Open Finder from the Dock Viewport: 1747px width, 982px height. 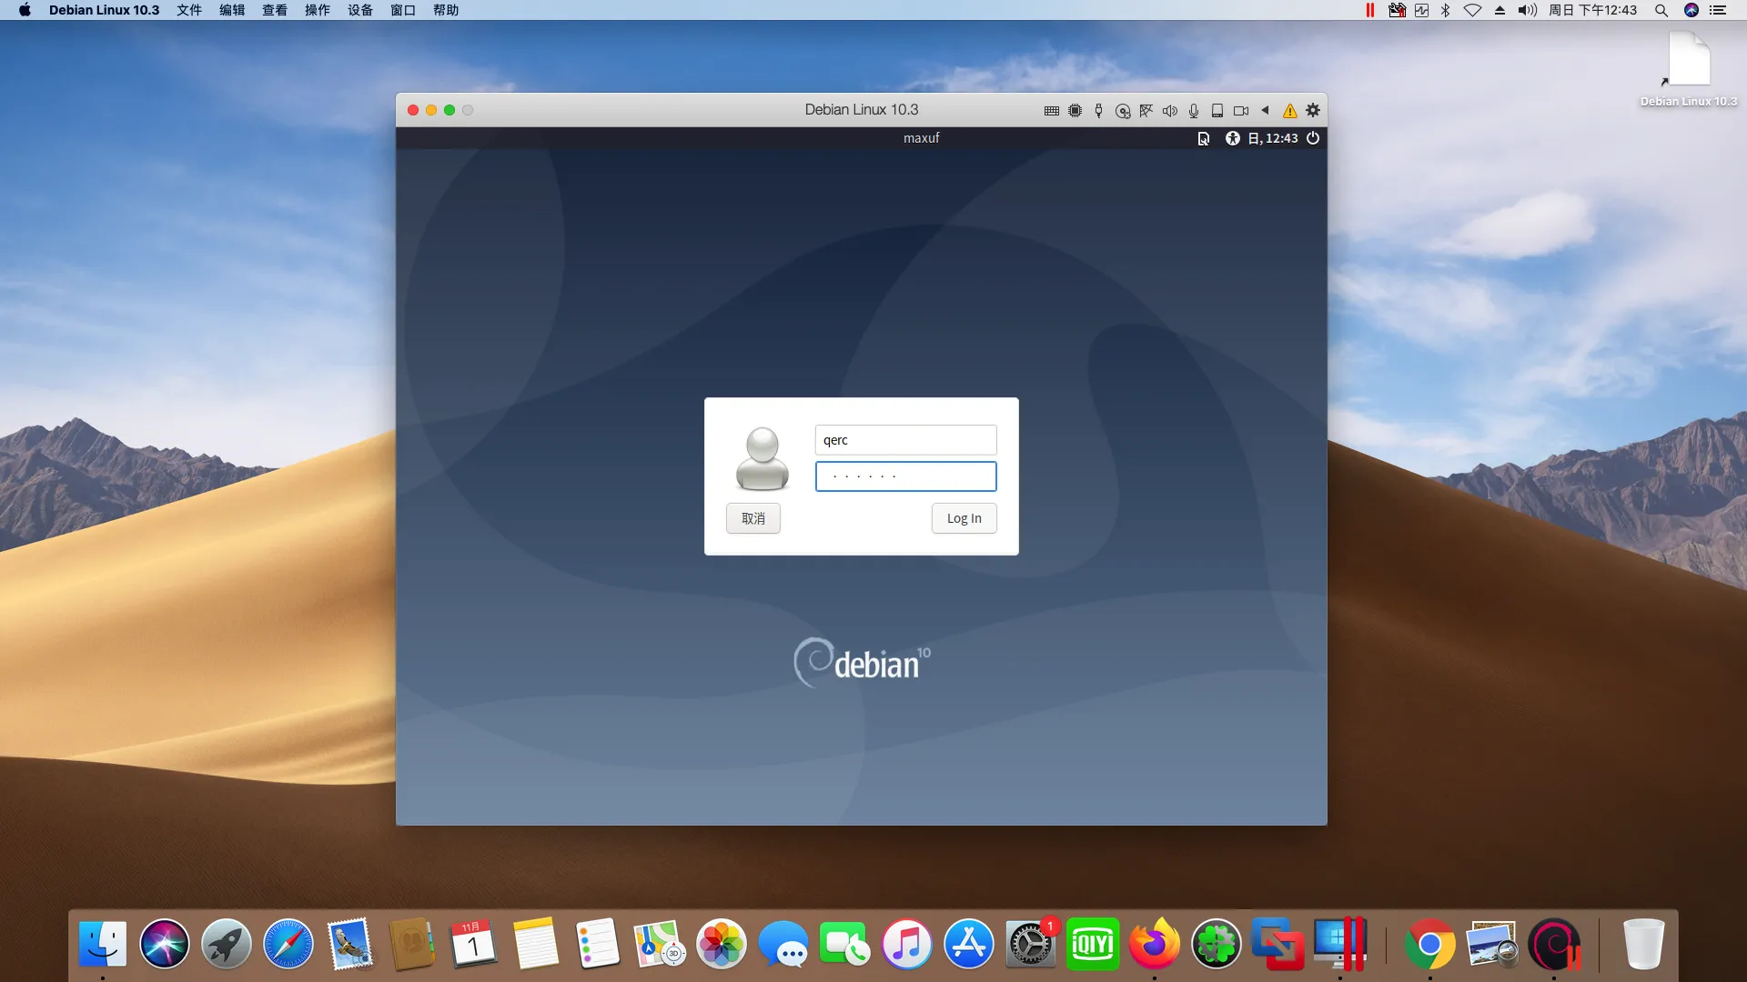tap(103, 944)
